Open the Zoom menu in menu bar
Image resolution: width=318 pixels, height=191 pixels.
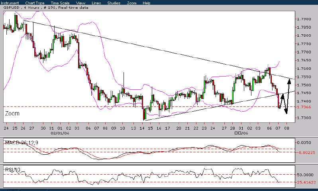[132, 3]
